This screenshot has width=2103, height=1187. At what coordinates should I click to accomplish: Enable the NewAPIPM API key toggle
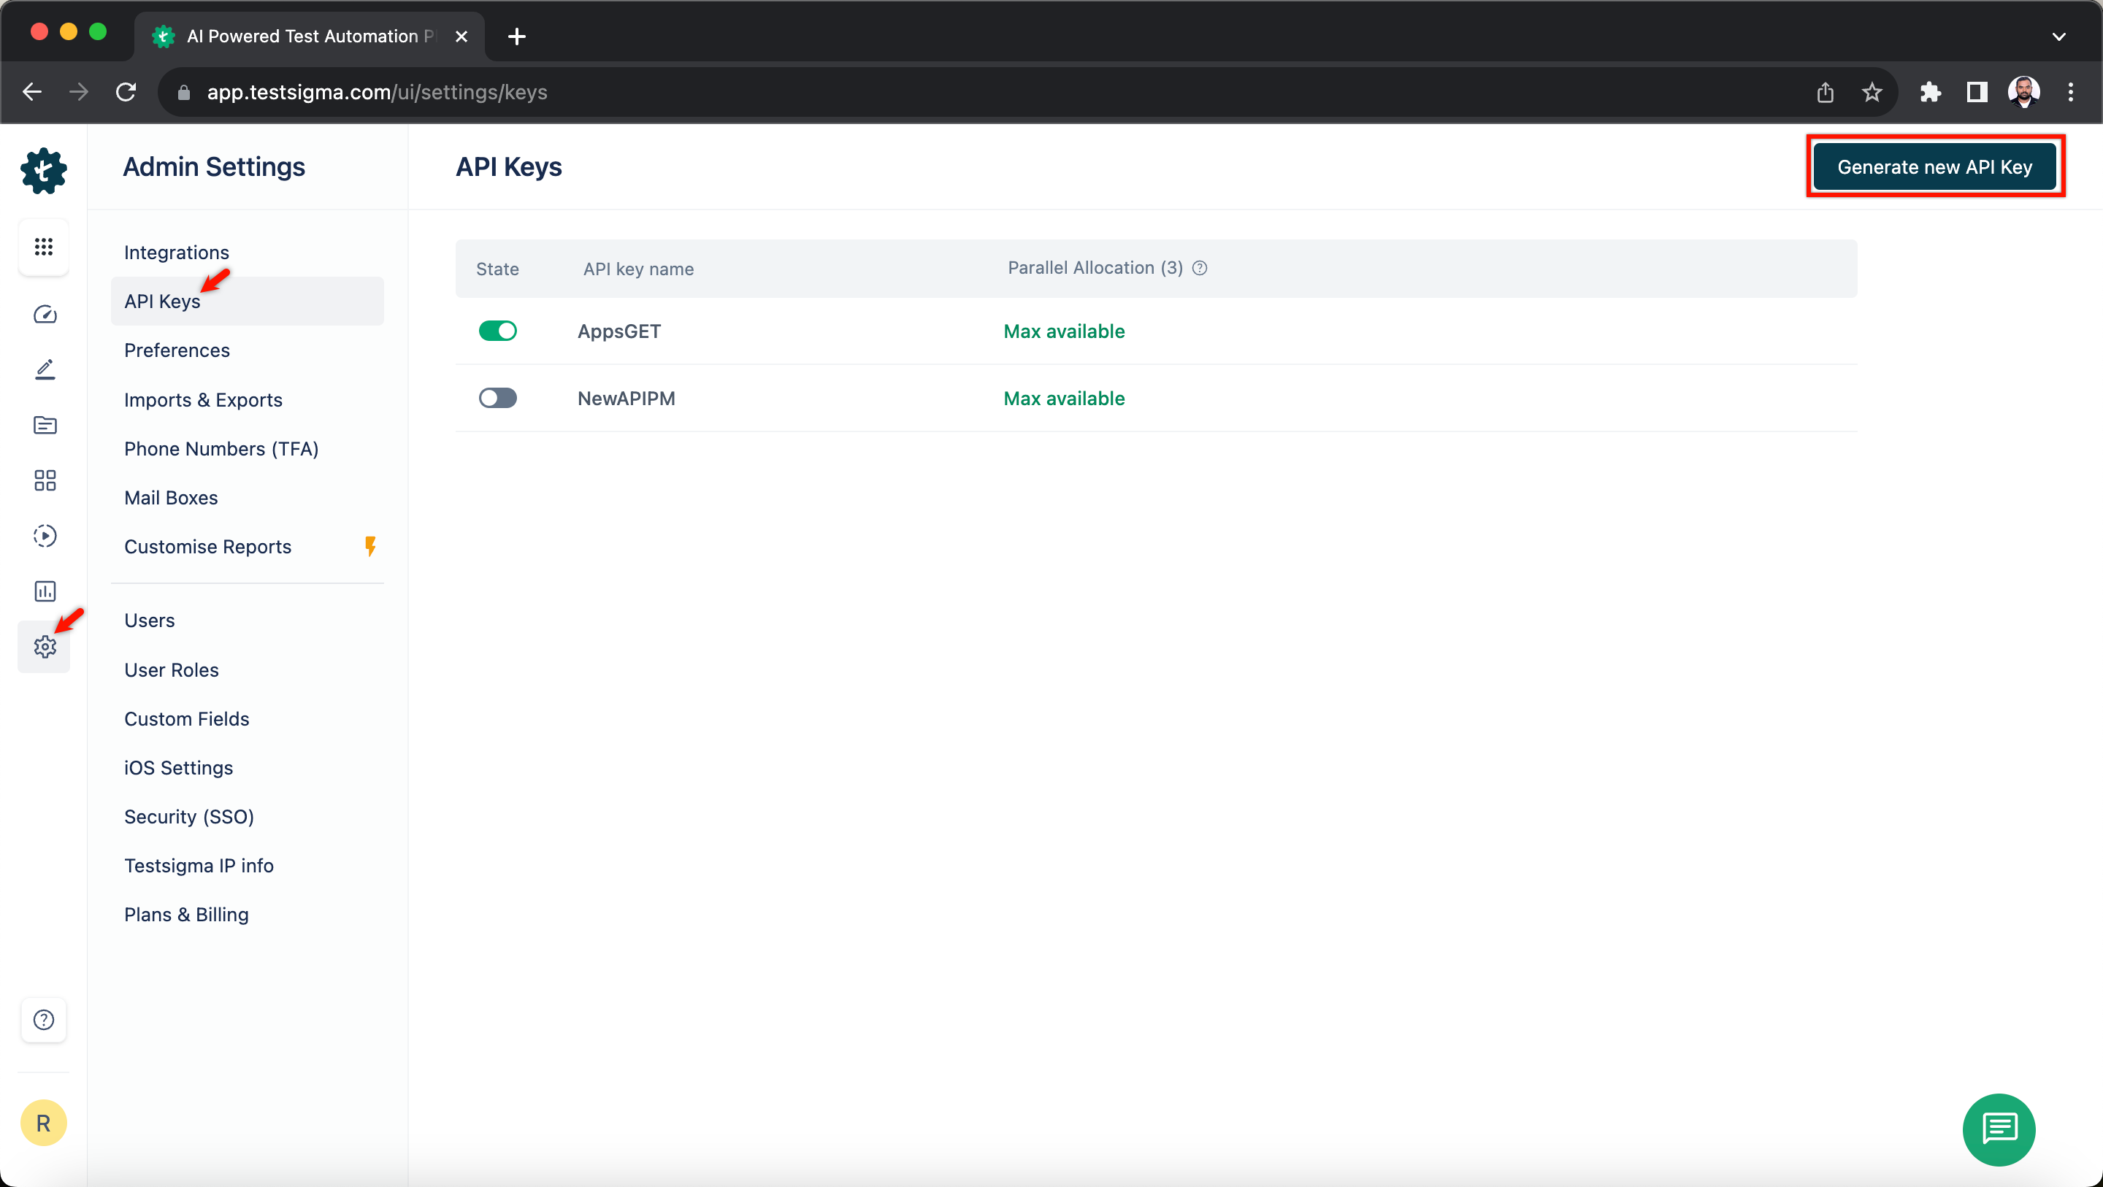point(498,398)
